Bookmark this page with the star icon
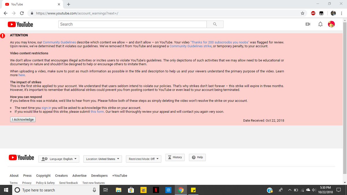The width and height of the screenshot is (347, 195). pos(302,13)
